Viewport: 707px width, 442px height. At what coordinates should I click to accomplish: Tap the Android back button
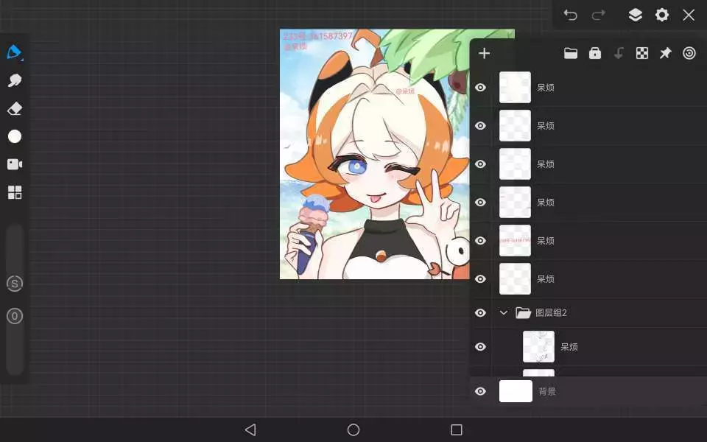pyautogui.click(x=250, y=429)
